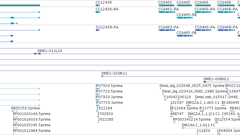
Task: Click the 2622284 feature marker
Action: pyautogui.click(x=98, y=111)
